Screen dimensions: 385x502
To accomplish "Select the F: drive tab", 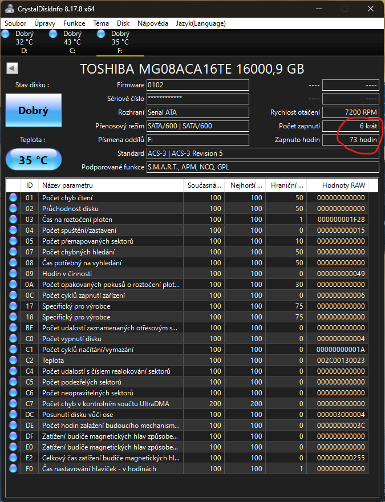I will [120, 42].
